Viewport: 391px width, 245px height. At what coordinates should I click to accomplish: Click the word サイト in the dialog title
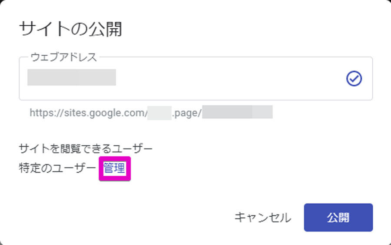click(44, 29)
